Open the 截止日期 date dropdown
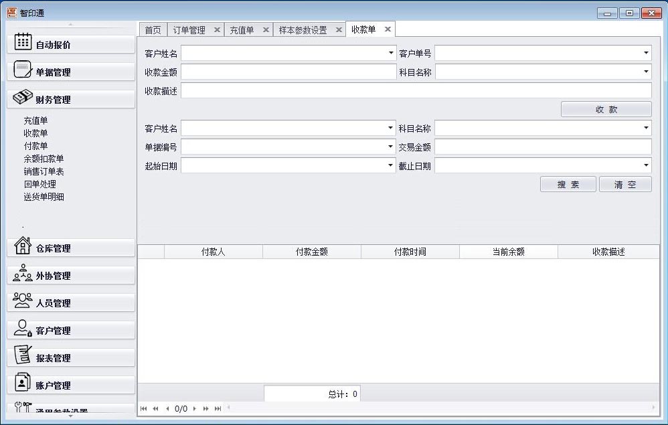Image resolution: width=668 pixels, height=425 pixels. coord(646,165)
